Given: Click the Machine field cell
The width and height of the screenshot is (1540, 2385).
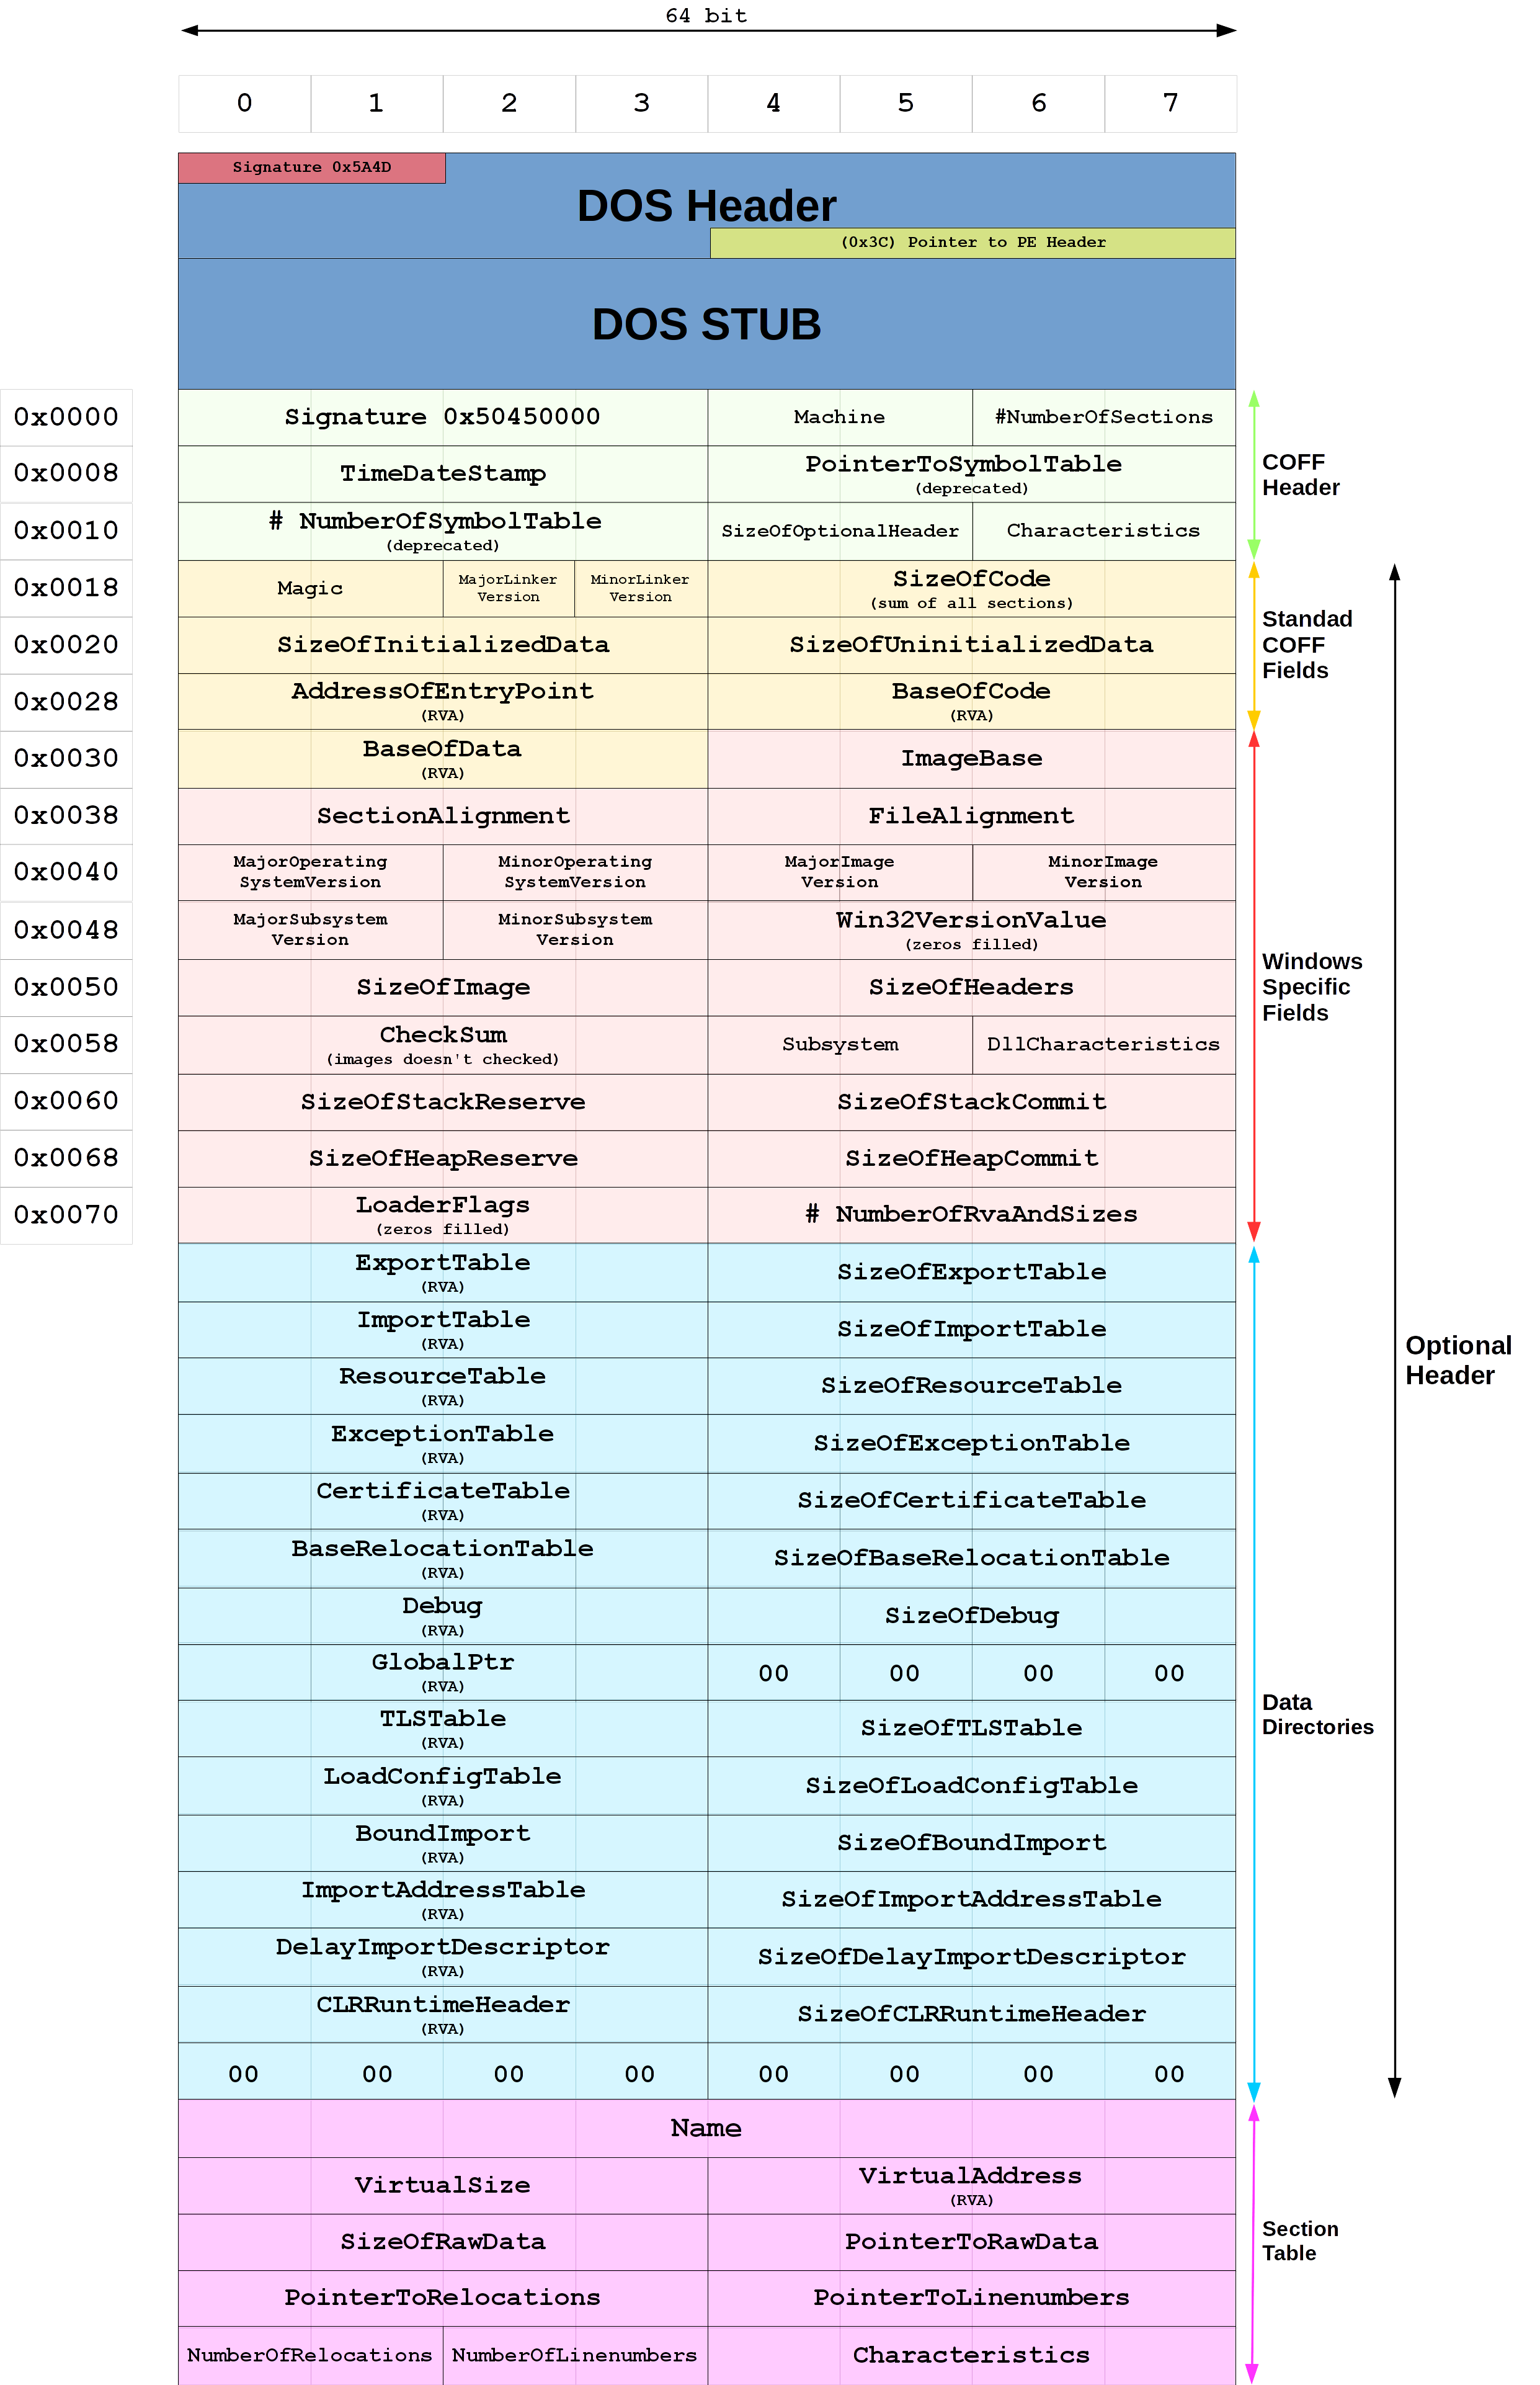Looking at the screenshot, I should pyautogui.click(x=839, y=417).
